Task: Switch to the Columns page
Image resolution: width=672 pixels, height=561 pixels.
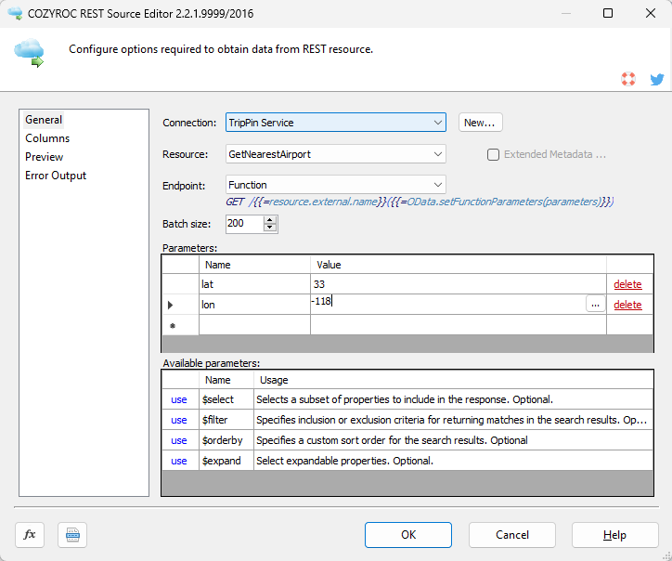Action: [x=47, y=138]
